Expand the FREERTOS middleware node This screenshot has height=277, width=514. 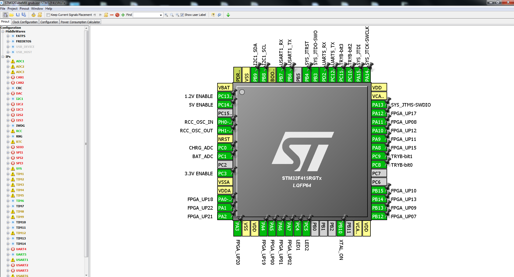click(8, 41)
